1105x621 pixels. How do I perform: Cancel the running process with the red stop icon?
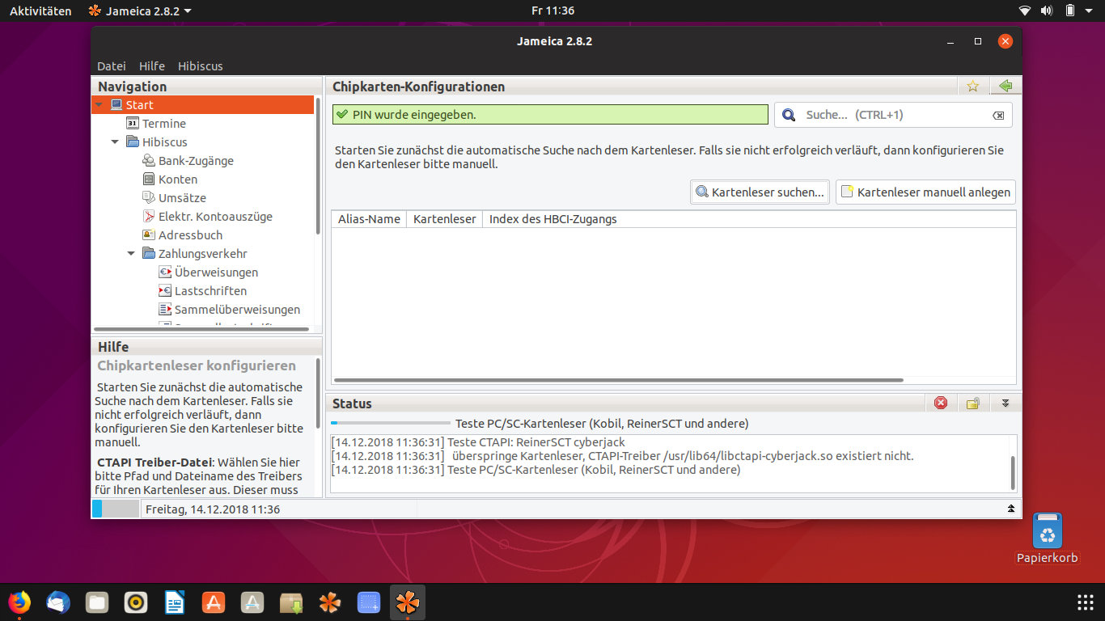click(940, 403)
